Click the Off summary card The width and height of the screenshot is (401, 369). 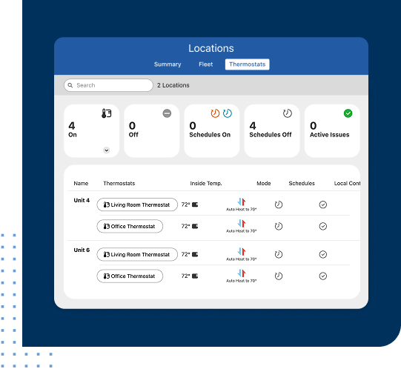coord(152,131)
